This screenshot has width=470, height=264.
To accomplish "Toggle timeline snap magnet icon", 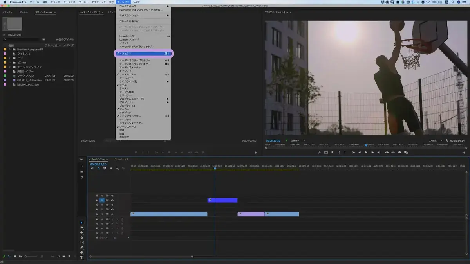I will (98, 169).
